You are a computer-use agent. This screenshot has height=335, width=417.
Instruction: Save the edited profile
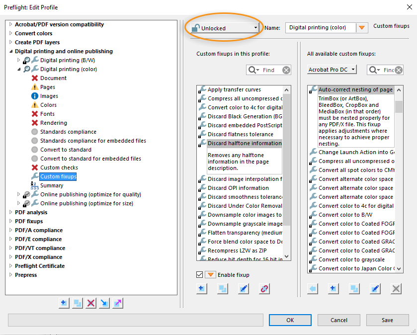pyautogui.click(x=388, y=320)
